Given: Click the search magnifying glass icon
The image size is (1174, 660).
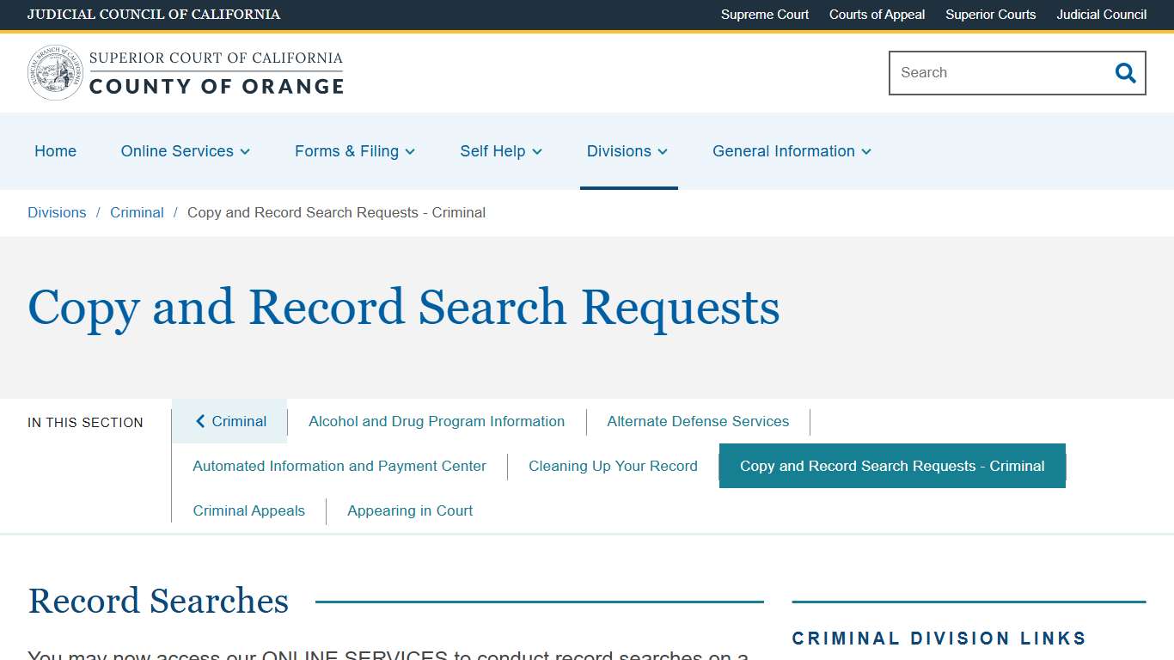Looking at the screenshot, I should pyautogui.click(x=1125, y=73).
